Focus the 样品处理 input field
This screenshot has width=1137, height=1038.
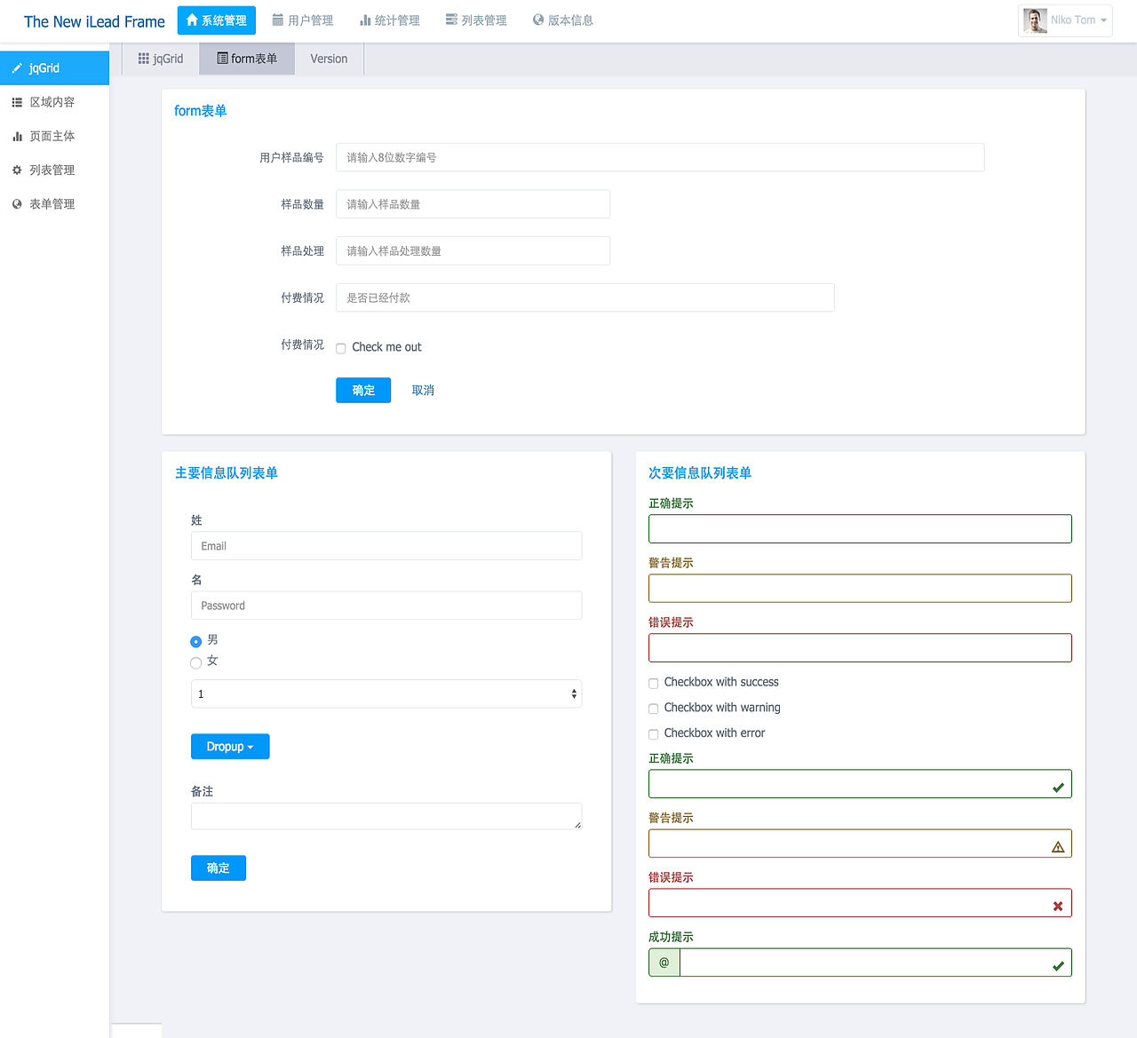[x=473, y=250]
